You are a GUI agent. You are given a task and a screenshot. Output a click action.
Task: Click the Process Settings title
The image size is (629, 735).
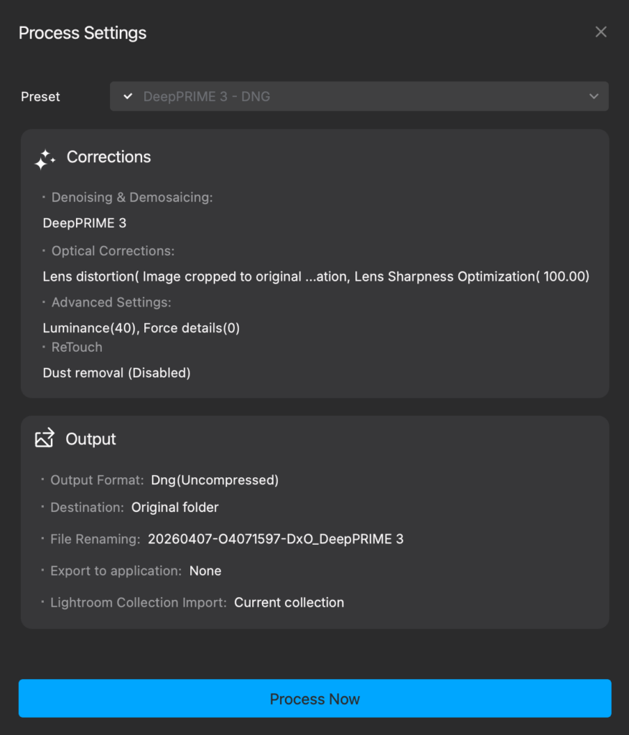click(x=83, y=33)
